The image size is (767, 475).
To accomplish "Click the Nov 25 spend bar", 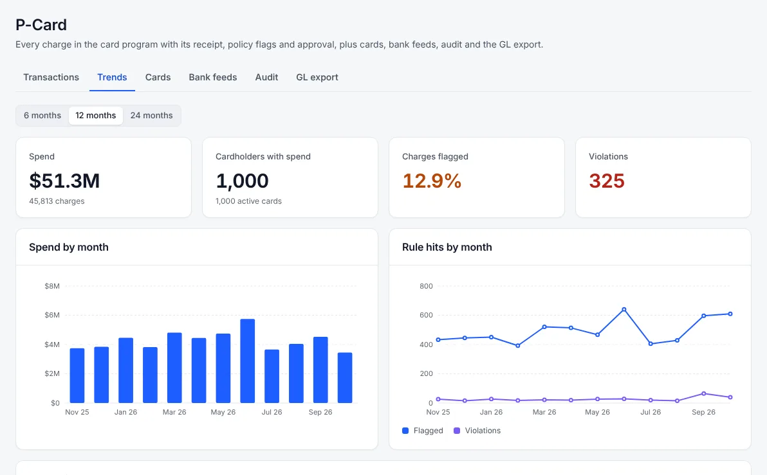I will 77,376.
